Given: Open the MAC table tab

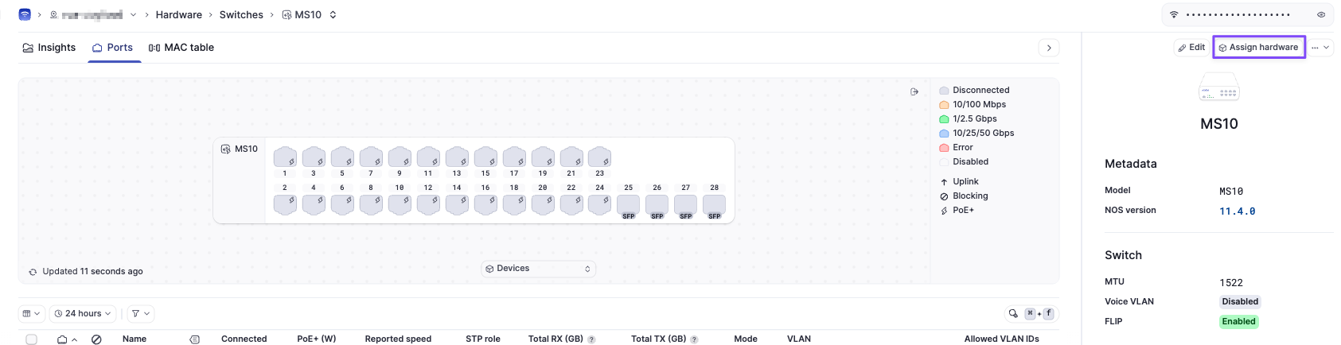Looking at the screenshot, I should point(181,48).
